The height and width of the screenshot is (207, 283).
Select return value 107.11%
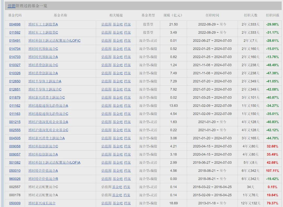[x=273, y=171]
